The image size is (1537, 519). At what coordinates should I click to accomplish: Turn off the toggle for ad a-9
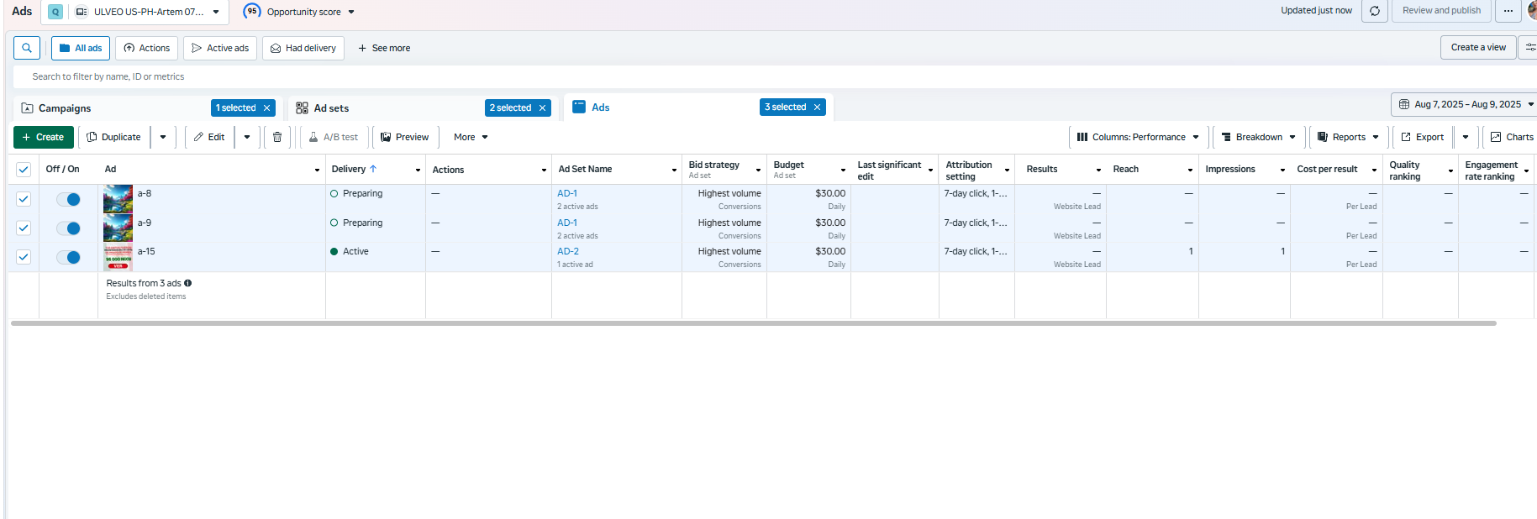[68, 228]
